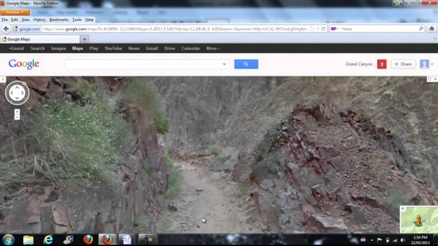Zoom in with the plus button
The height and width of the screenshot is (246, 438).
[17, 112]
